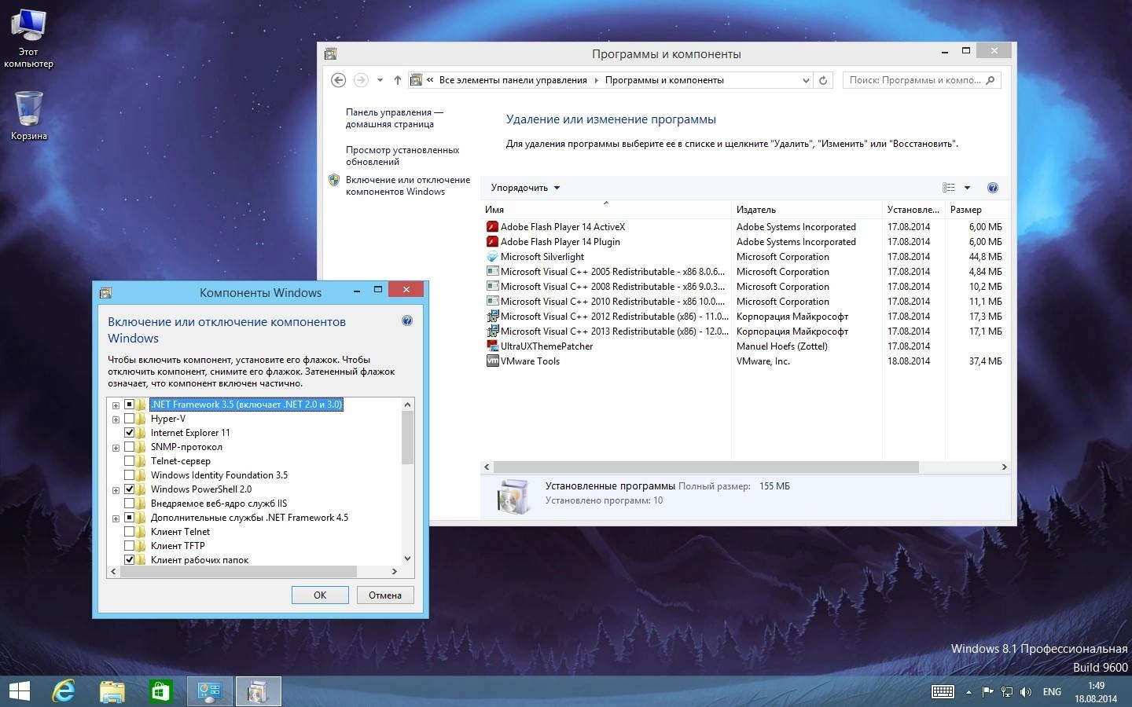Open Control Panel home page link
This screenshot has height=707, width=1132.
395,118
